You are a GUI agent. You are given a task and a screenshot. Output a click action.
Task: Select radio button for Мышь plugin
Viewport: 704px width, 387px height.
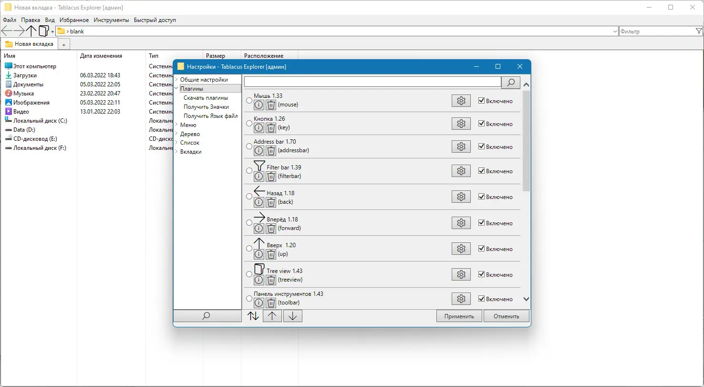click(249, 101)
